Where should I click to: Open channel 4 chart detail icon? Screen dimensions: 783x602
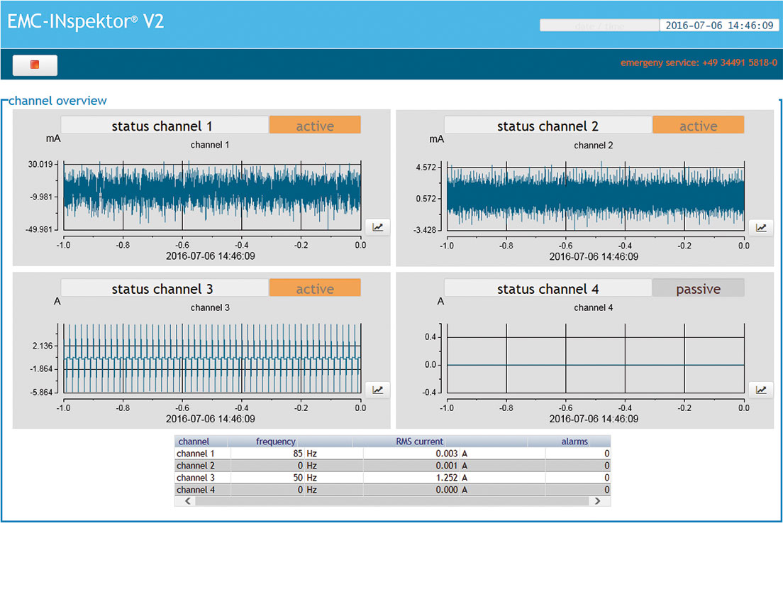coord(761,390)
